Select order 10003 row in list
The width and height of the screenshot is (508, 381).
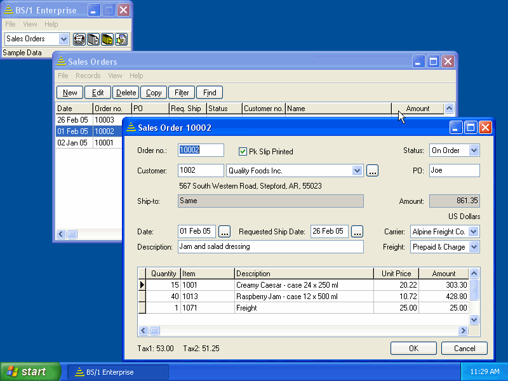point(89,120)
